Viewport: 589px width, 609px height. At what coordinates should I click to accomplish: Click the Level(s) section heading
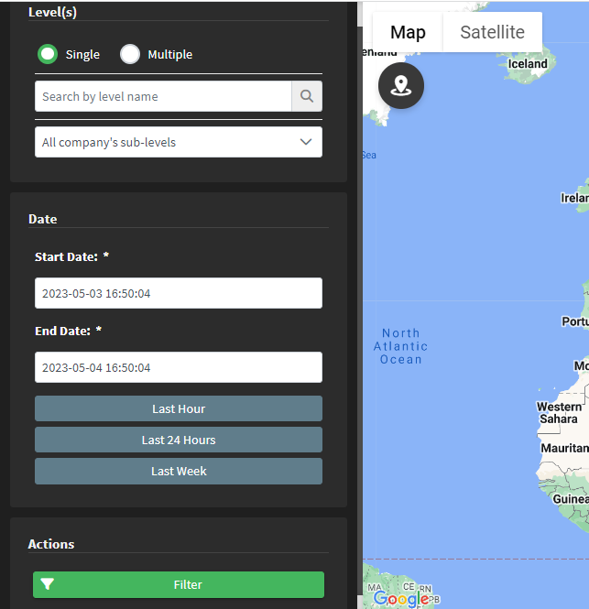pos(52,12)
